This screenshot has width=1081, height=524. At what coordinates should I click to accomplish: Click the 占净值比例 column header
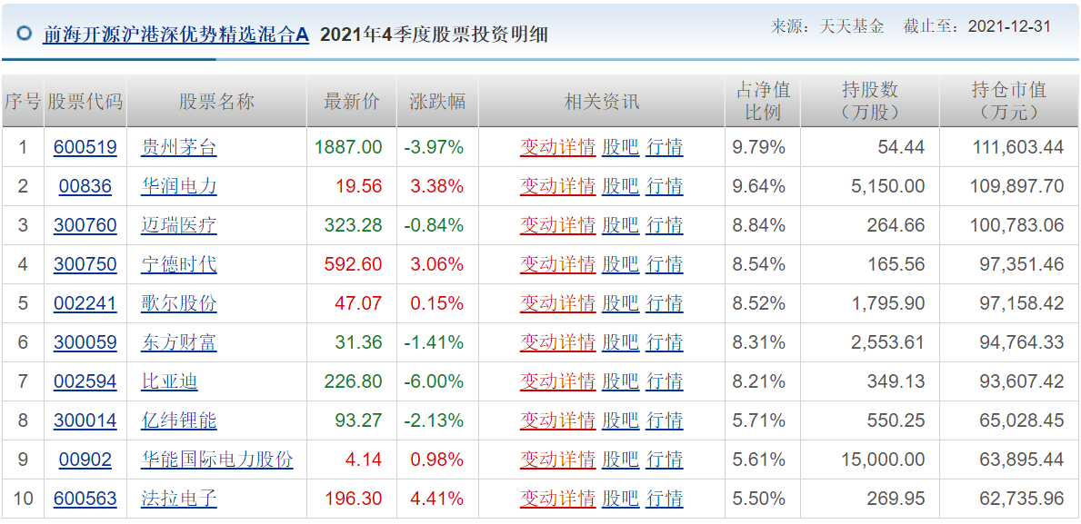(x=763, y=101)
